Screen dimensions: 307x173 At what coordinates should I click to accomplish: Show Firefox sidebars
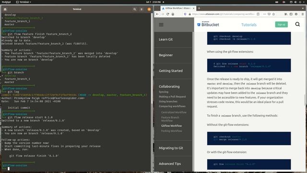point(291,14)
